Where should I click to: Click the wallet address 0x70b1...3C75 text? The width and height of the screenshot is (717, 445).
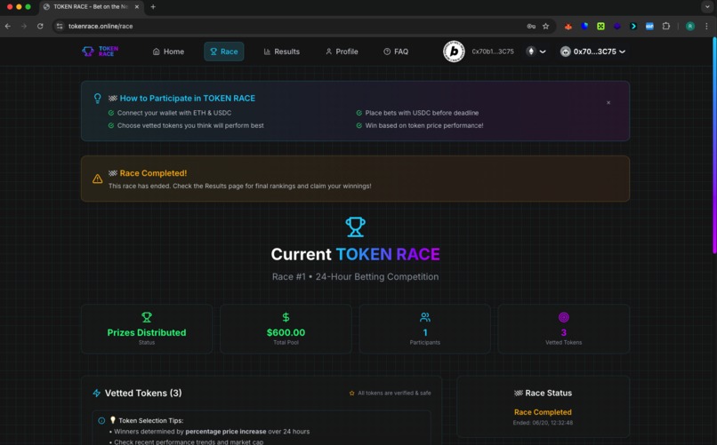point(493,52)
